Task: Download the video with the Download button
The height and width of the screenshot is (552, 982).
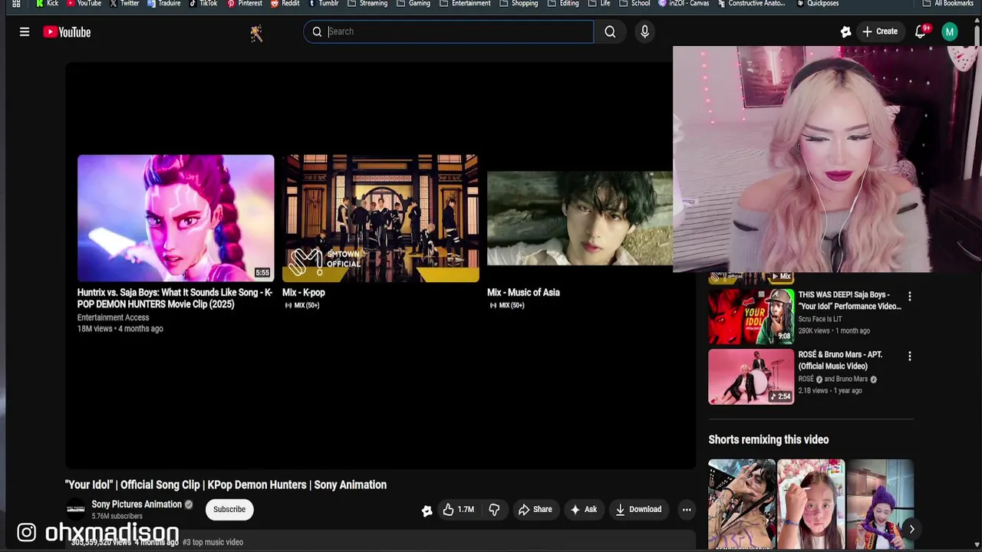Action: coord(638,510)
